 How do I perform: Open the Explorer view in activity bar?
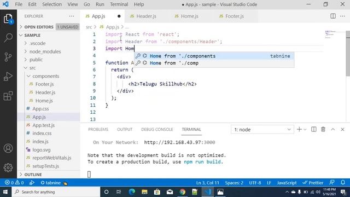[x=8, y=19]
